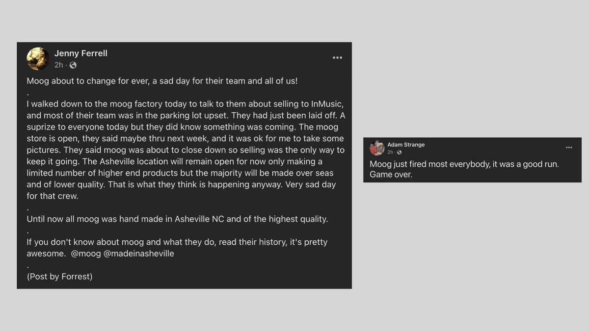Open the options menu on Jenny Ferrell's post

(x=337, y=58)
